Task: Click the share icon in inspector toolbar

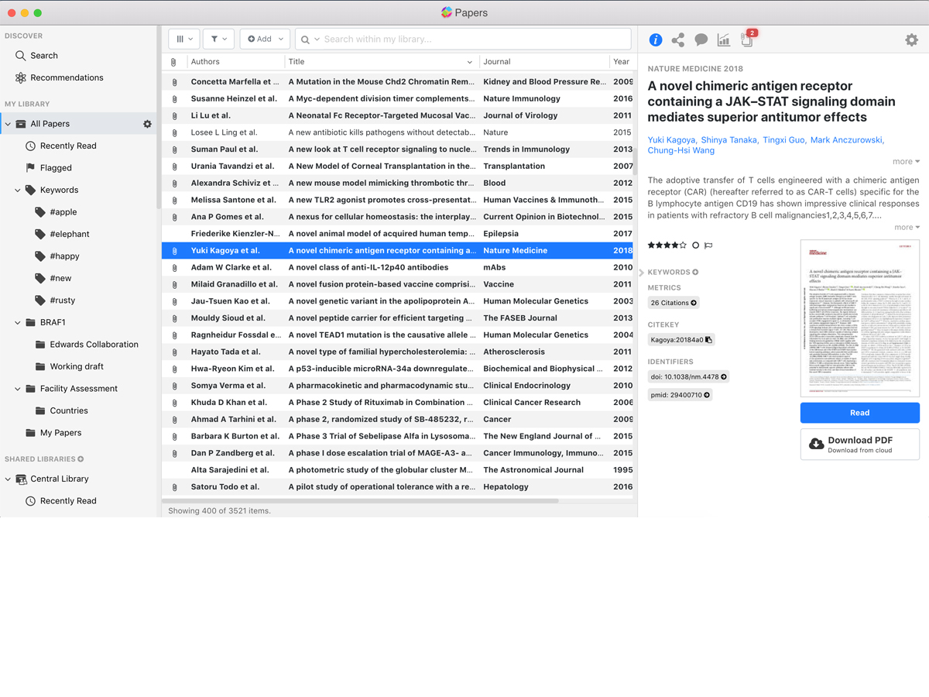Action: [x=678, y=39]
